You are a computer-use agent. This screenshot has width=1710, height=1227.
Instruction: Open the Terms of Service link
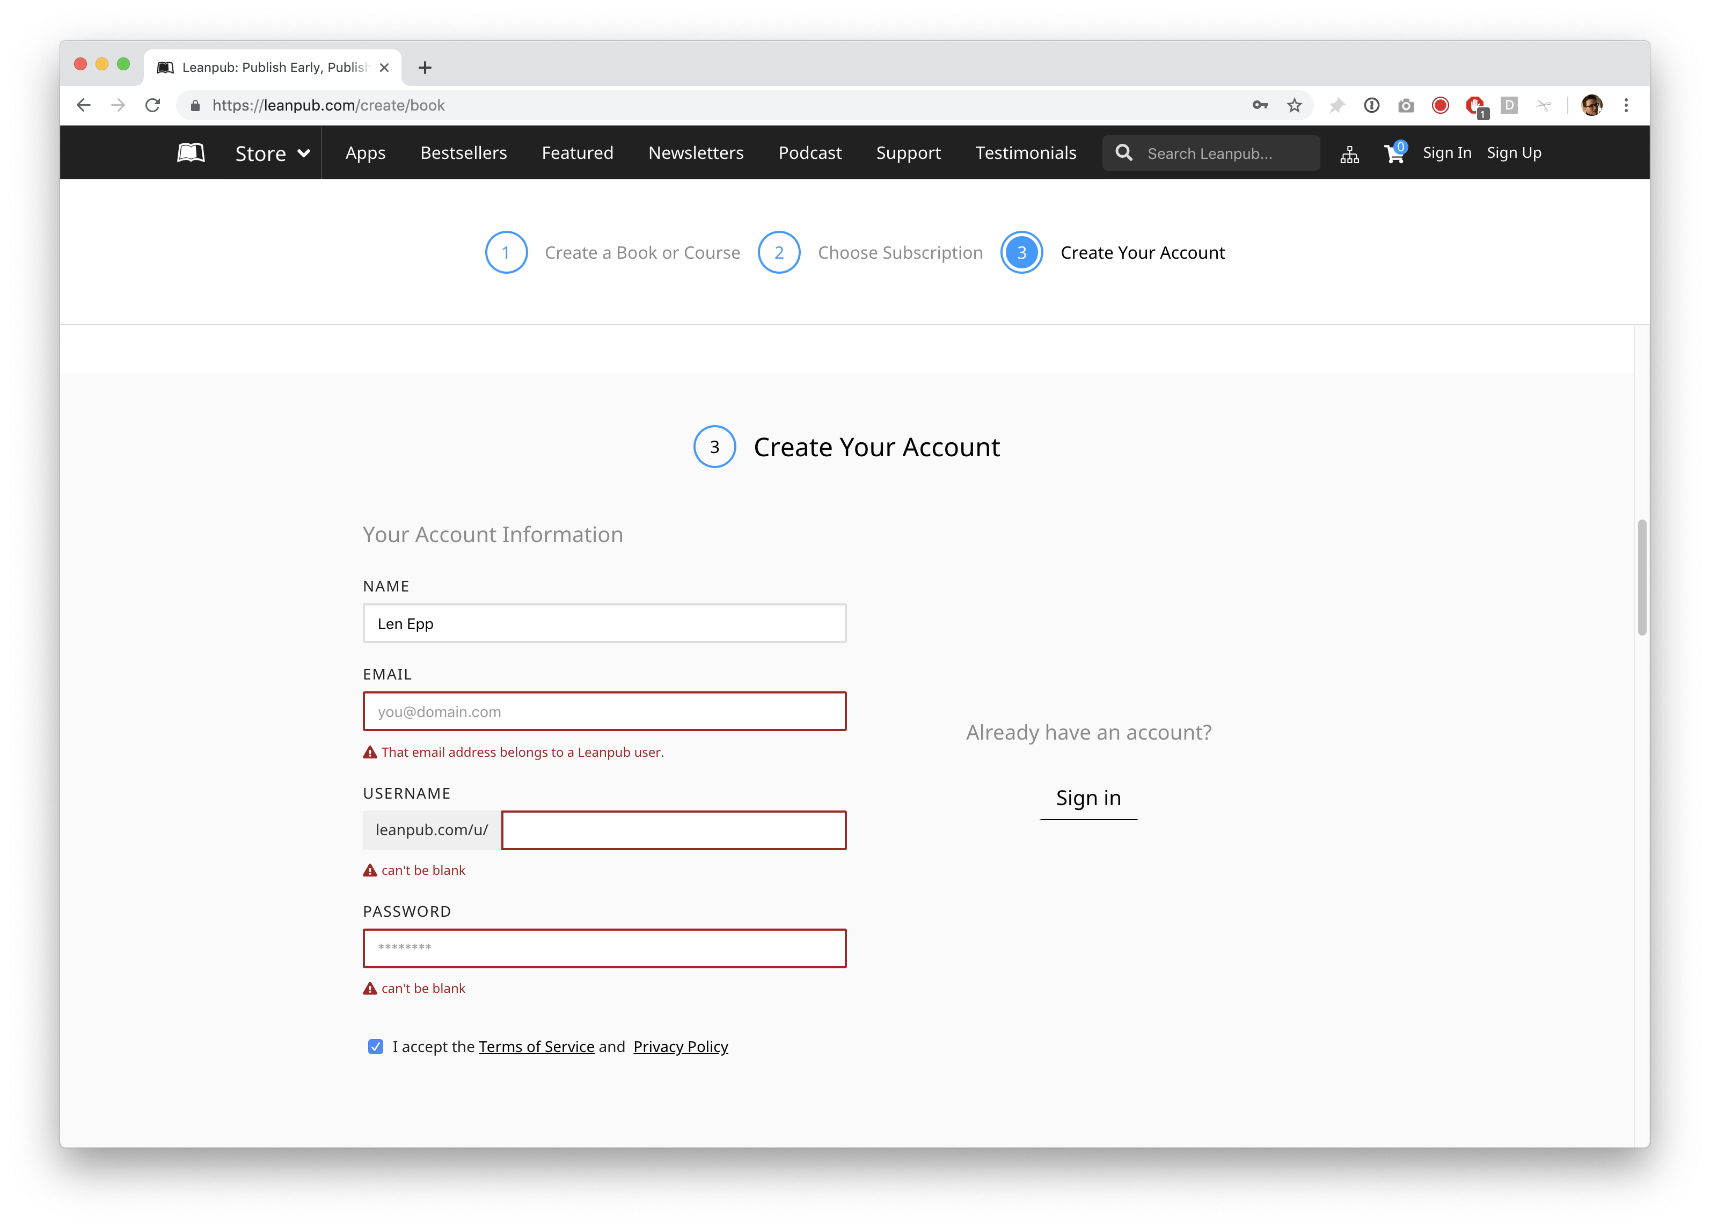(536, 1047)
